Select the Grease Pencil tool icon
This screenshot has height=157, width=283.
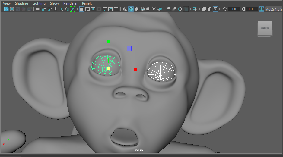point(73,9)
